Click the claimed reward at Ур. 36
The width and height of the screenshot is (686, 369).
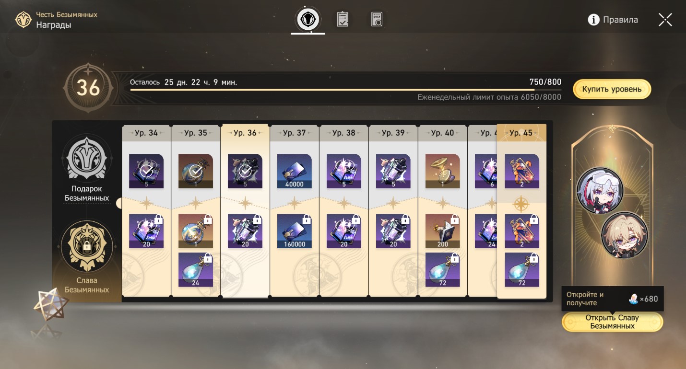245,171
